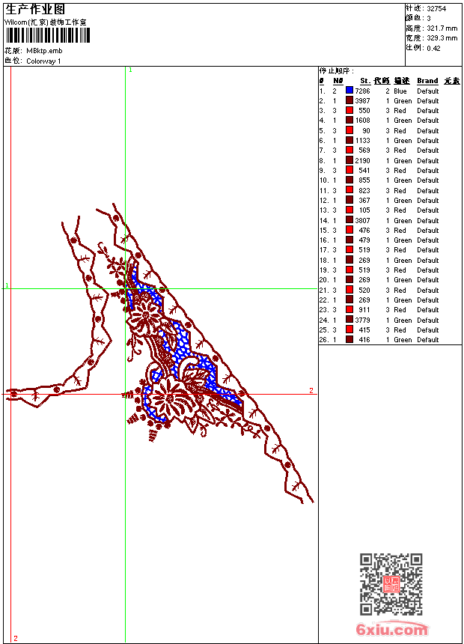Click the green marker 1 at top of canvas
This screenshot has height=644, width=464.
130,70
